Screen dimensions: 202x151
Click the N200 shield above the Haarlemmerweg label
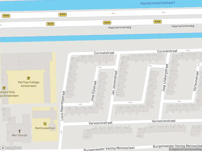[x=107, y=23]
